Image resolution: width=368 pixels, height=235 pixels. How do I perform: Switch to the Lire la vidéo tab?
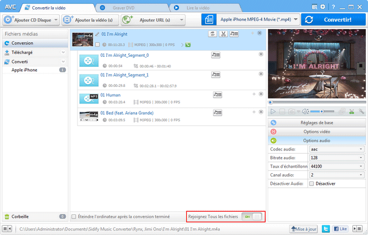pos(198,7)
